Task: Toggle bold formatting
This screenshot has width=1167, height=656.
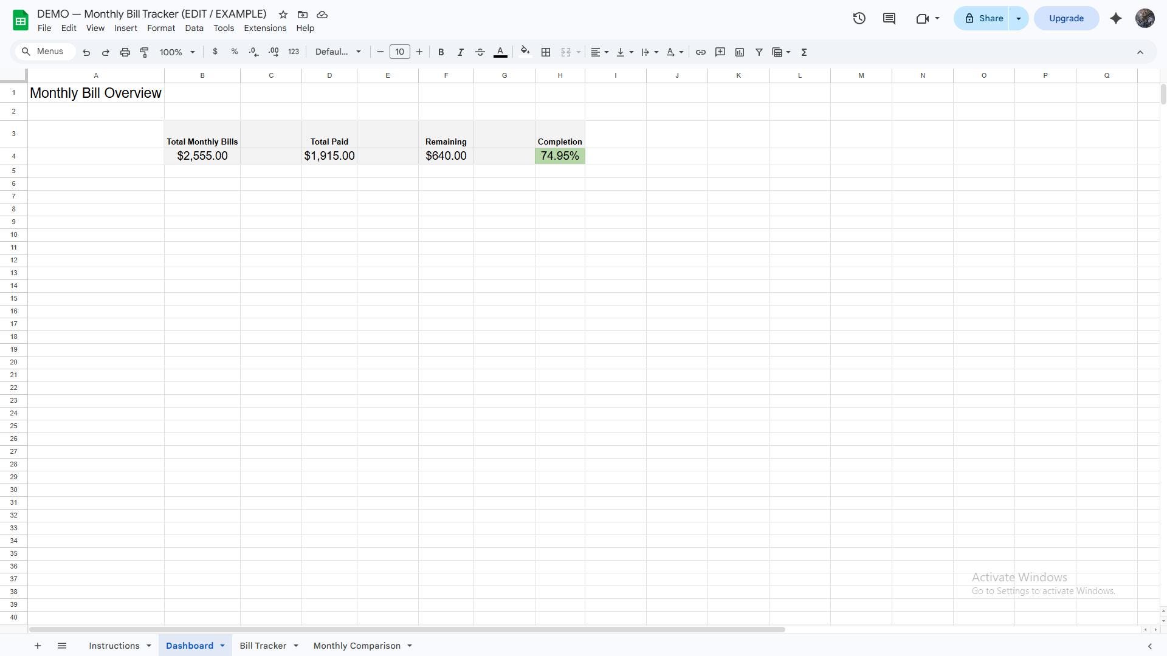Action: (441, 52)
